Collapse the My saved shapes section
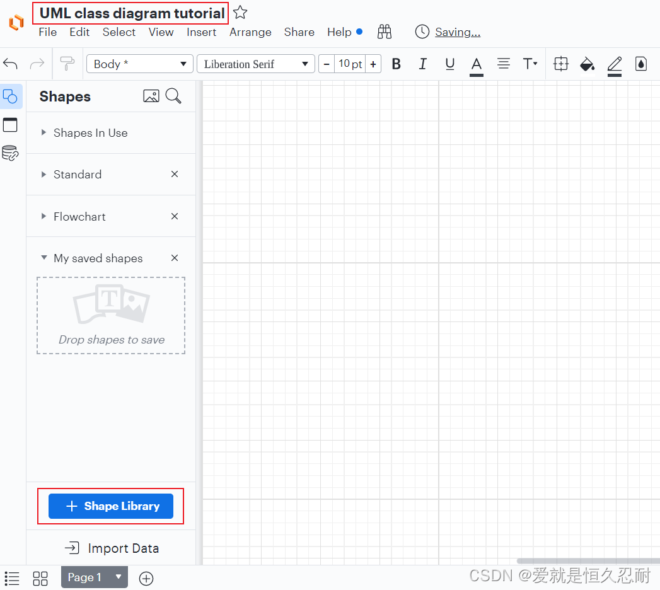This screenshot has height=590, width=660. (43, 258)
